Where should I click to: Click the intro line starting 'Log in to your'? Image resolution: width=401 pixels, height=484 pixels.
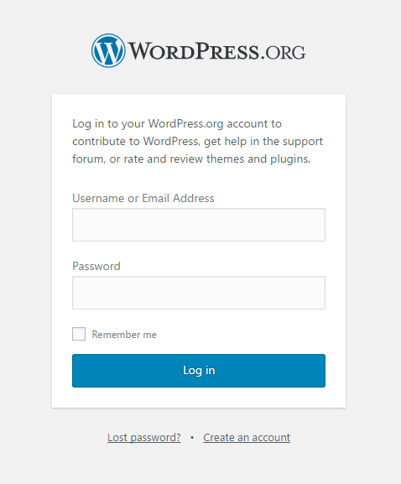point(177,124)
